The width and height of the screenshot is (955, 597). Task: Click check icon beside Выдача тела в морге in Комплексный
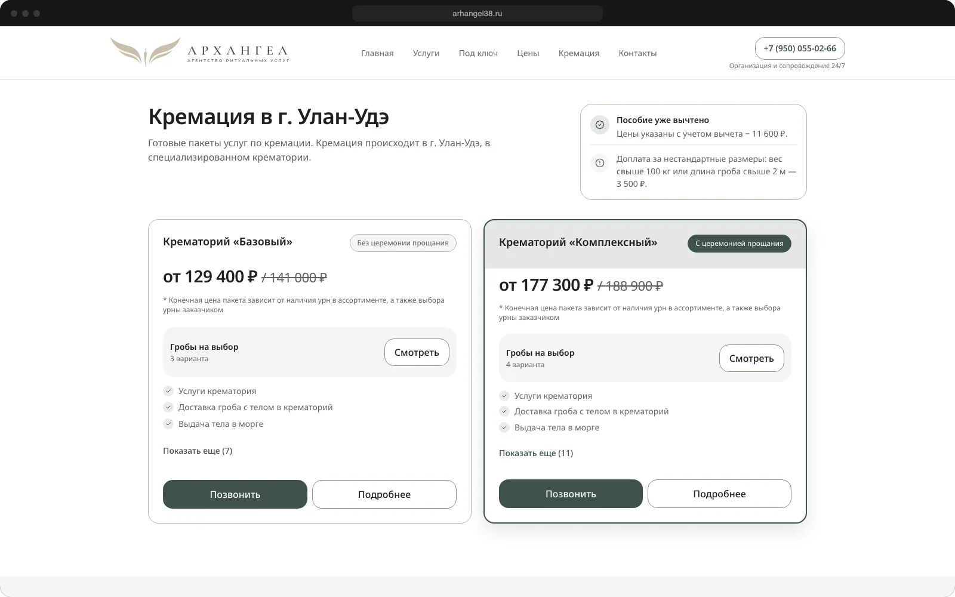coord(504,427)
